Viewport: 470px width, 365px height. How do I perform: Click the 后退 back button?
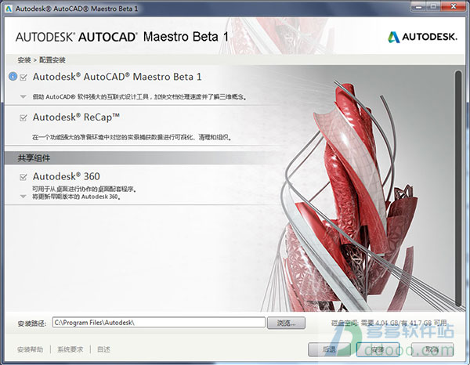tap(330, 349)
